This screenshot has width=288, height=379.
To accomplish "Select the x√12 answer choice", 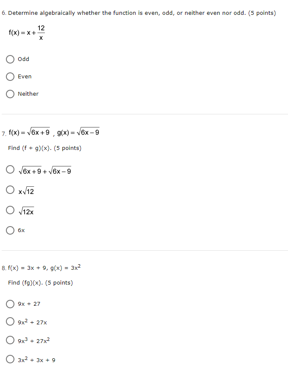I will coord(10,190).
